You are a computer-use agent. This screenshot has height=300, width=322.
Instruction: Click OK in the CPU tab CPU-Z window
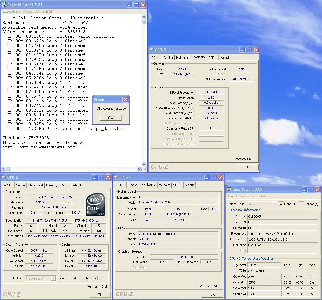click(x=100, y=295)
